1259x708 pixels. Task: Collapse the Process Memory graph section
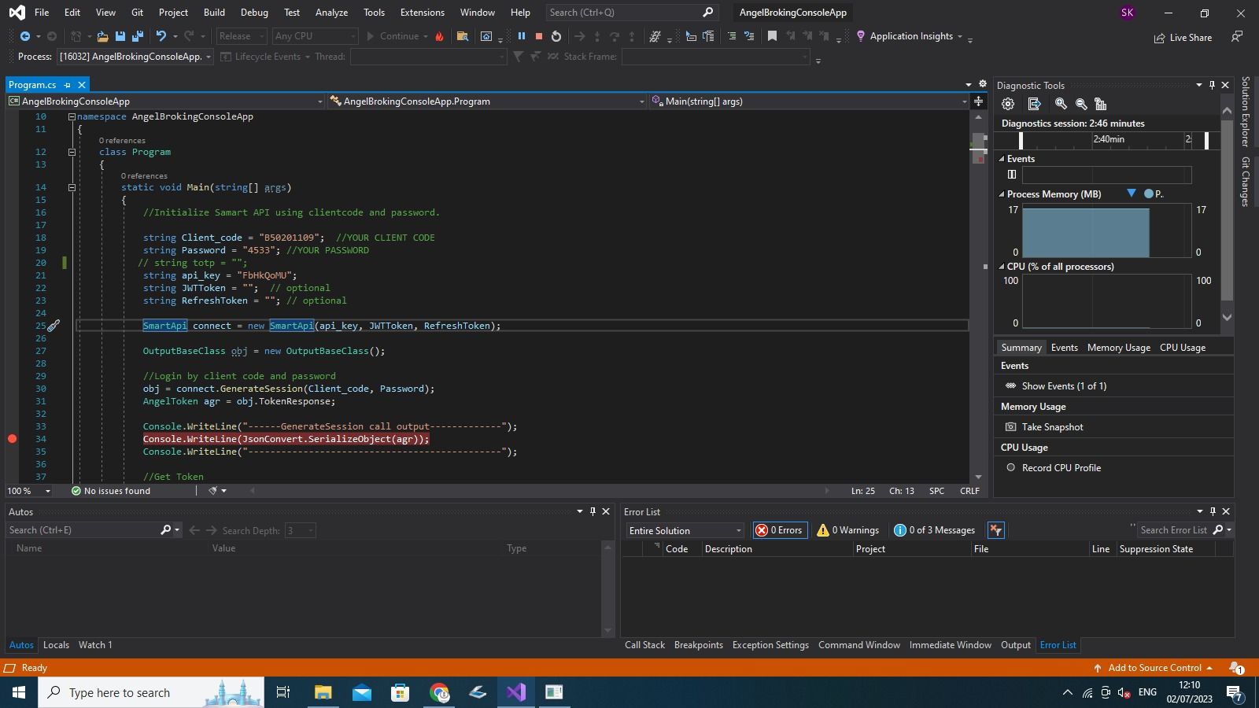[x=1002, y=194]
